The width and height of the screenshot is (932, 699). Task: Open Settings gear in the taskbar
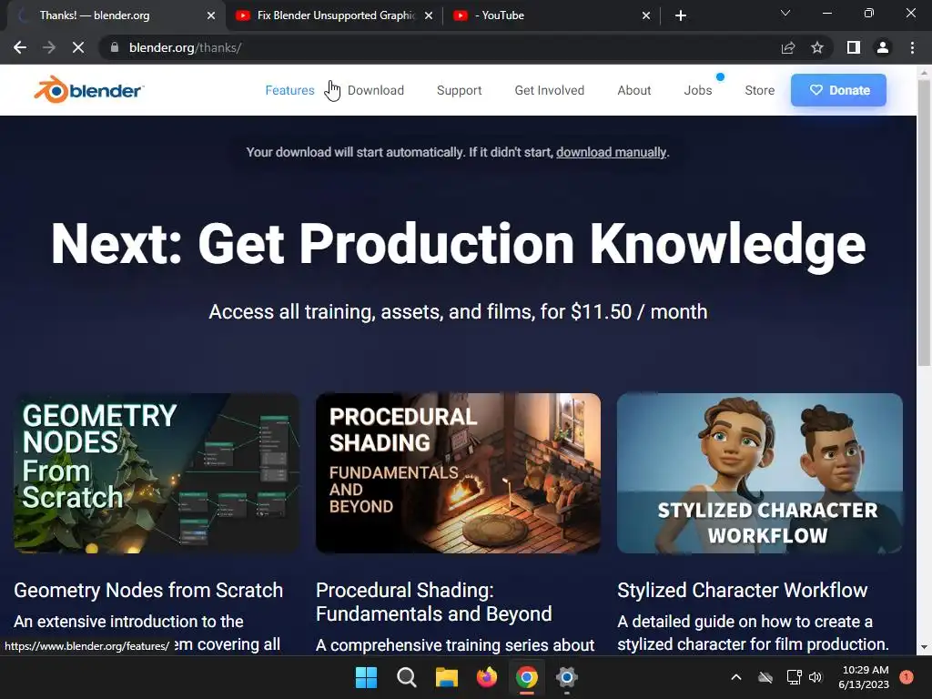[567, 677]
